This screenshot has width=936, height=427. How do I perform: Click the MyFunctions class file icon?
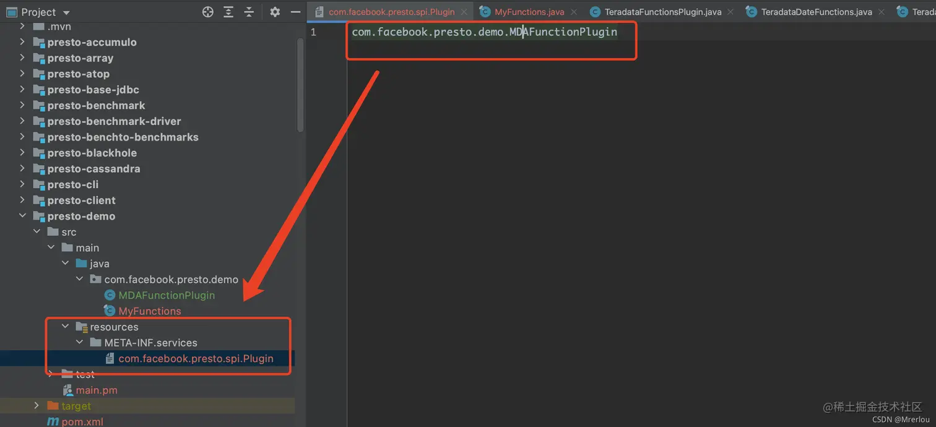[110, 311]
